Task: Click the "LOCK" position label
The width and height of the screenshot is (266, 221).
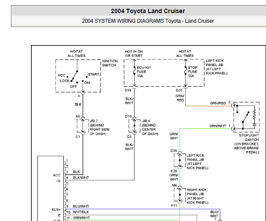Action: [65, 81]
